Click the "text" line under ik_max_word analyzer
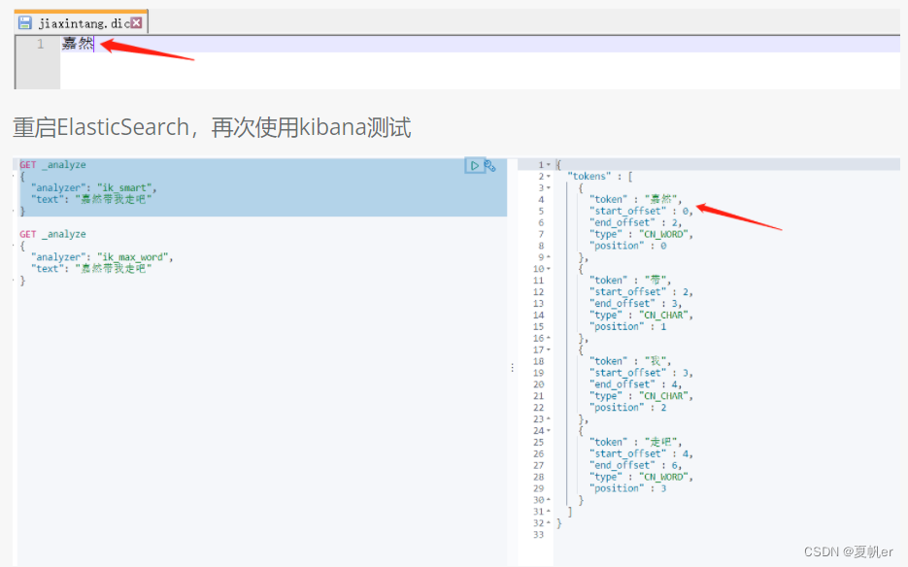 tap(91, 269)
